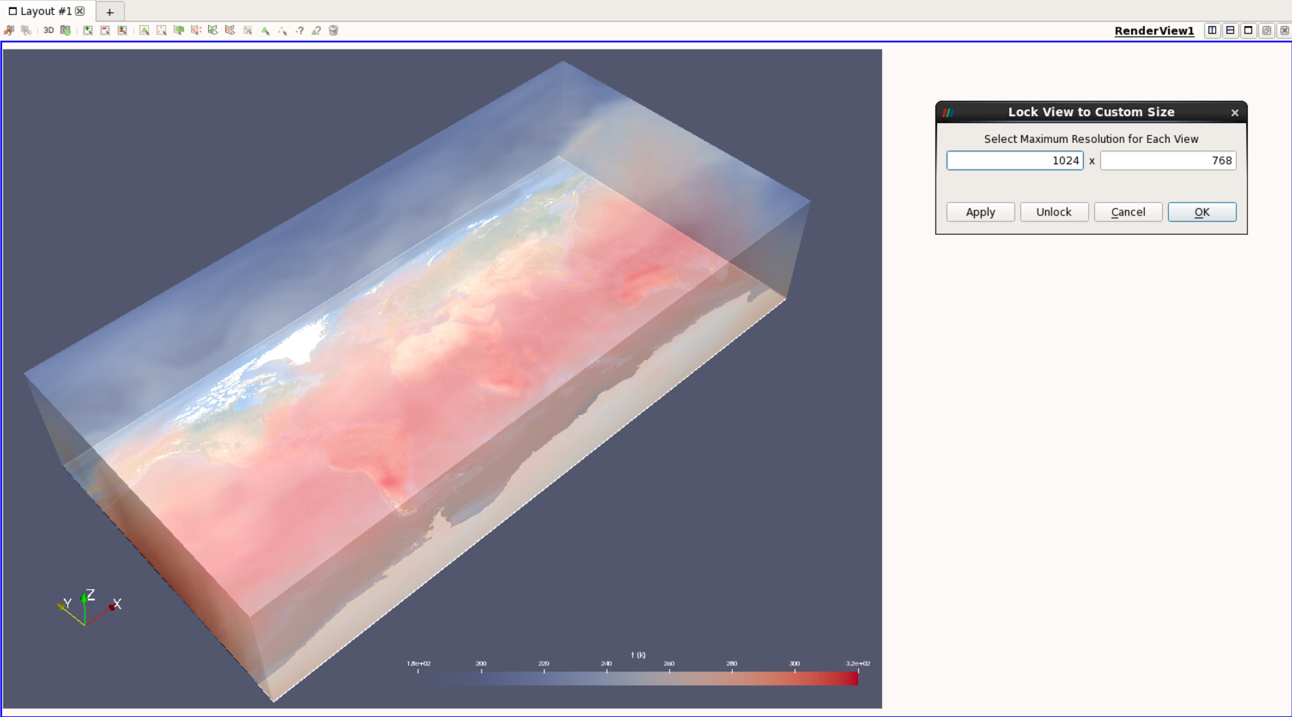Cancel the Lock View dialog
The image size is (1292, 717).
1128,212
